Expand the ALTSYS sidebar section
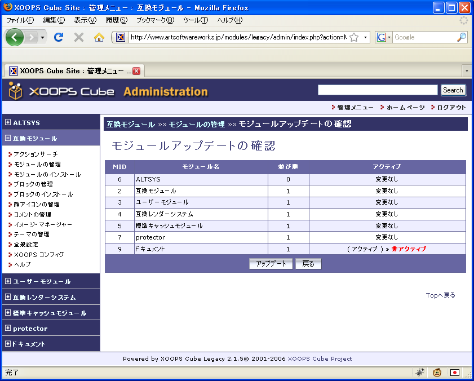This screenshot has height=381, width=474. pos(8,122)
